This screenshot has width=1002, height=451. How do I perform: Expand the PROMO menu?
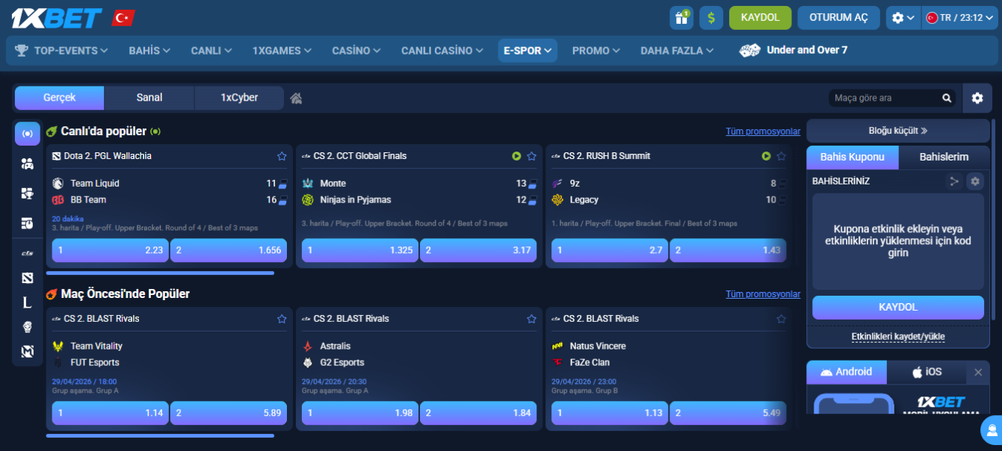[x=596, y=51]
